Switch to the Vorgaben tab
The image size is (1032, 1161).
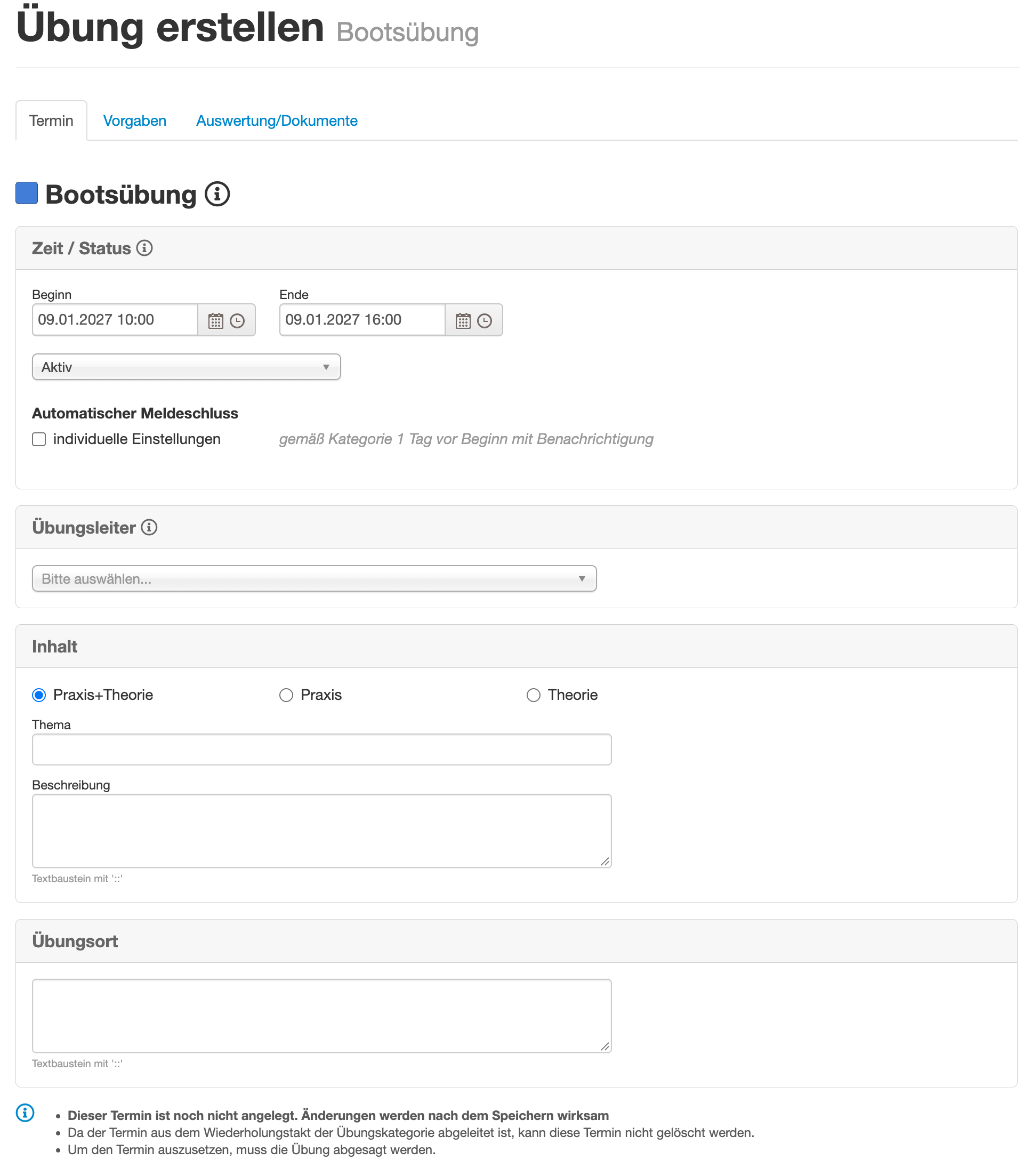(135, 120)
